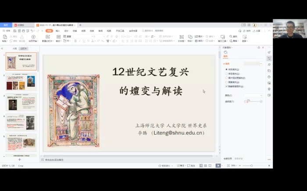Click the Paste clipboard icon
This screenshot has width=307, height=191.
coord(5,37)
